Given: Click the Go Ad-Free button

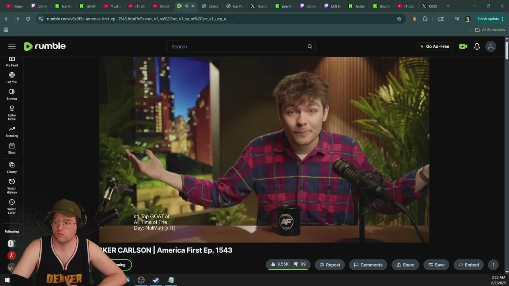Looking at the screenshot, I should pyautogui.click(x=435, y=46).
